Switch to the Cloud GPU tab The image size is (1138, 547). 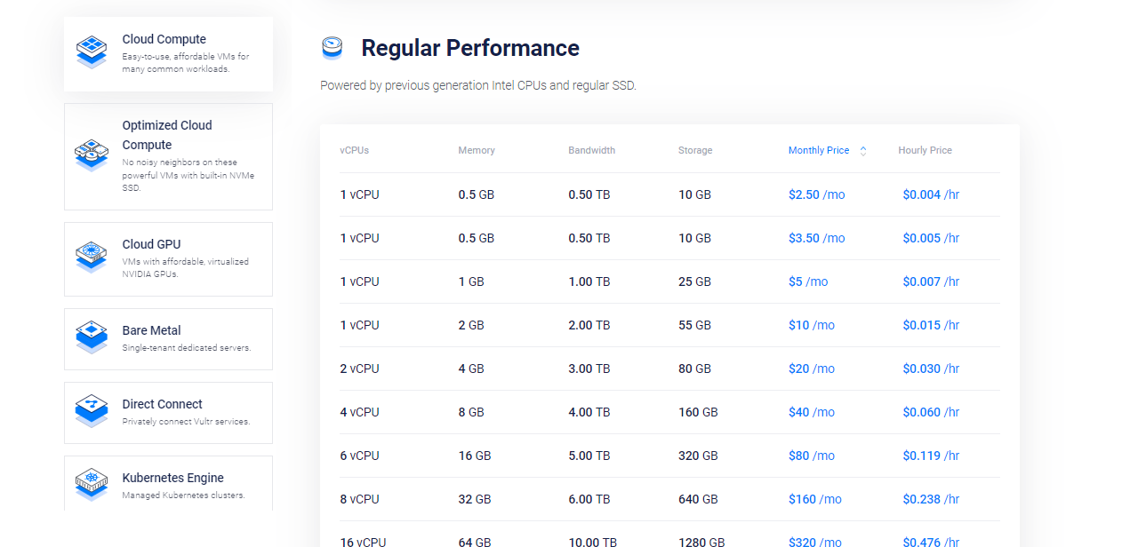click(168, 258)
